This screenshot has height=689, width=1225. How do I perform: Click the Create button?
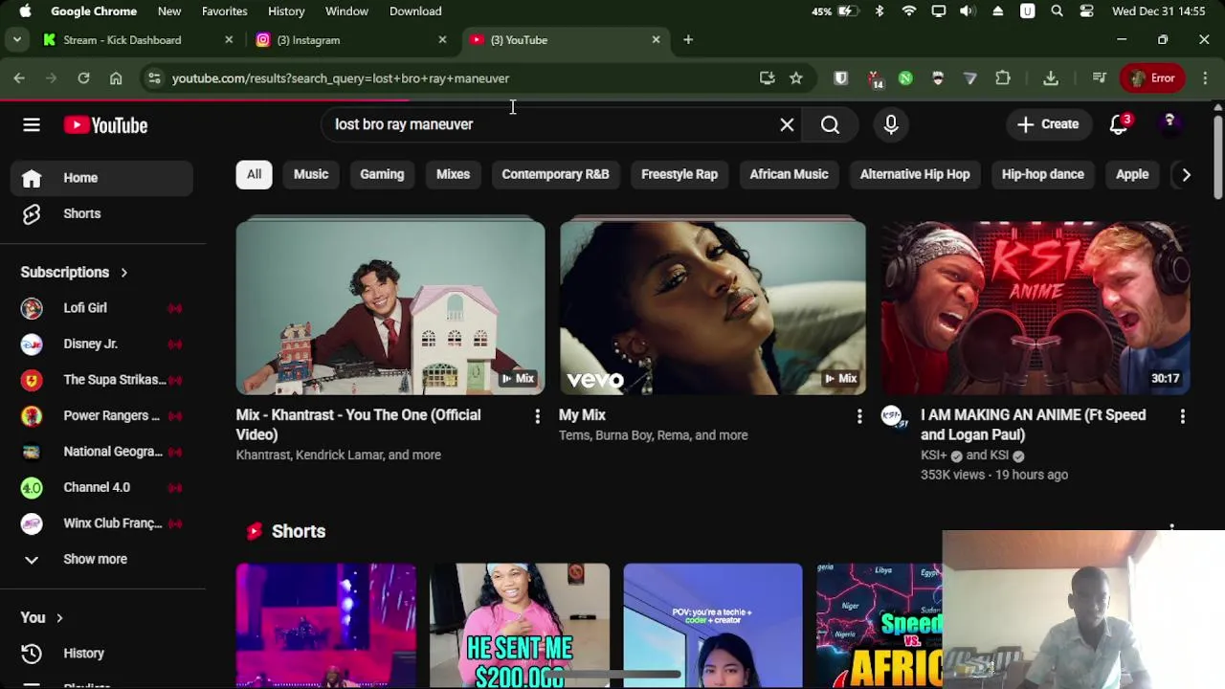(x=1048, y=124)
